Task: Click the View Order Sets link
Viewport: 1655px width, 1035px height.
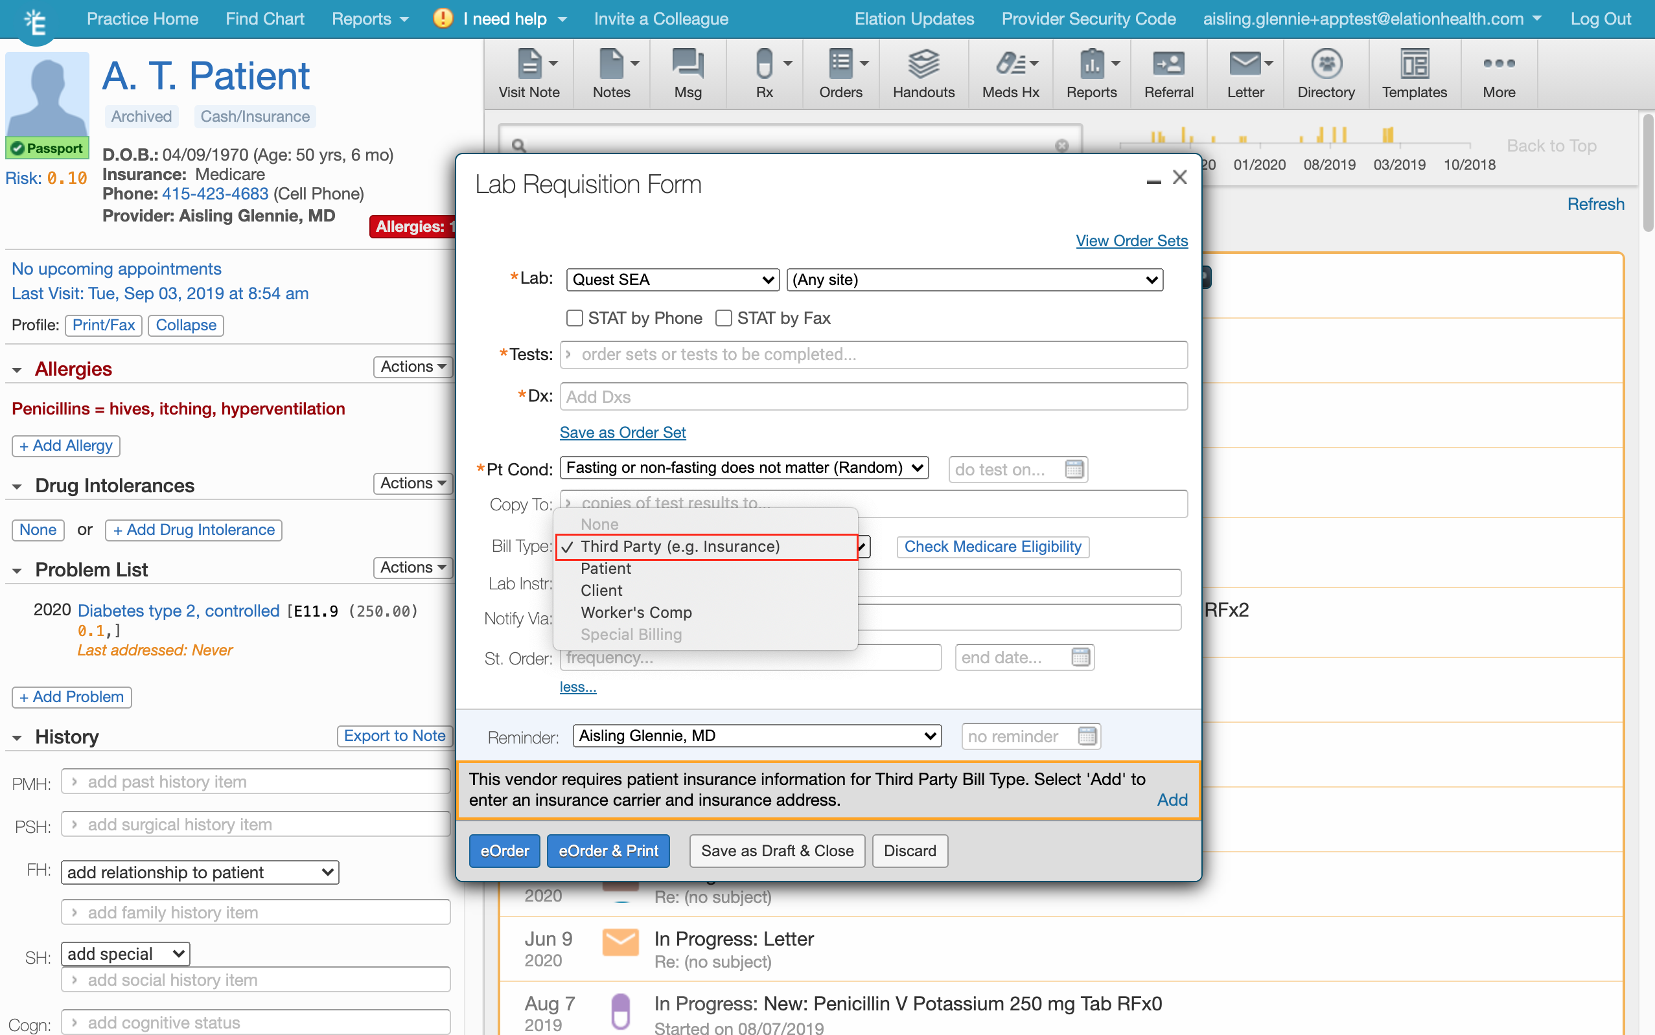Action: (x=1131, y=241)
